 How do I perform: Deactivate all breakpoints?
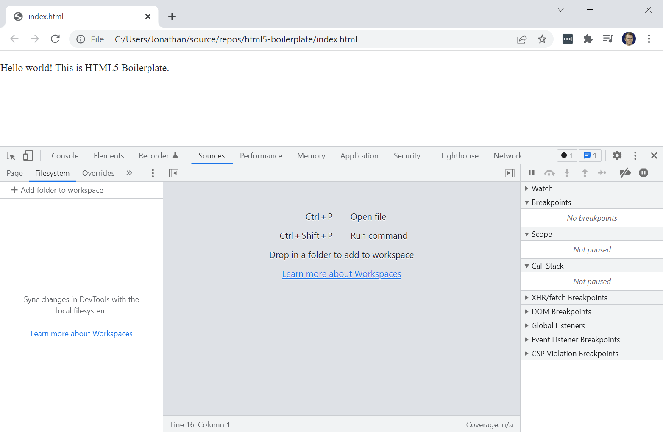625,173
